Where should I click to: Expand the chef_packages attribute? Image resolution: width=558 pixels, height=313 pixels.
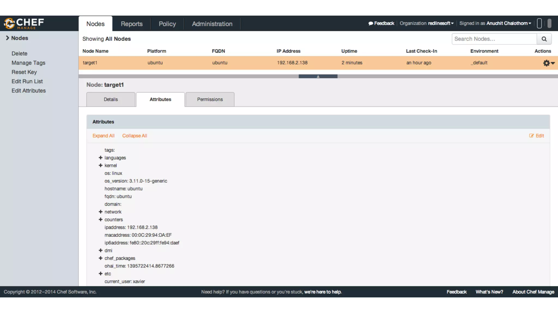101,258
